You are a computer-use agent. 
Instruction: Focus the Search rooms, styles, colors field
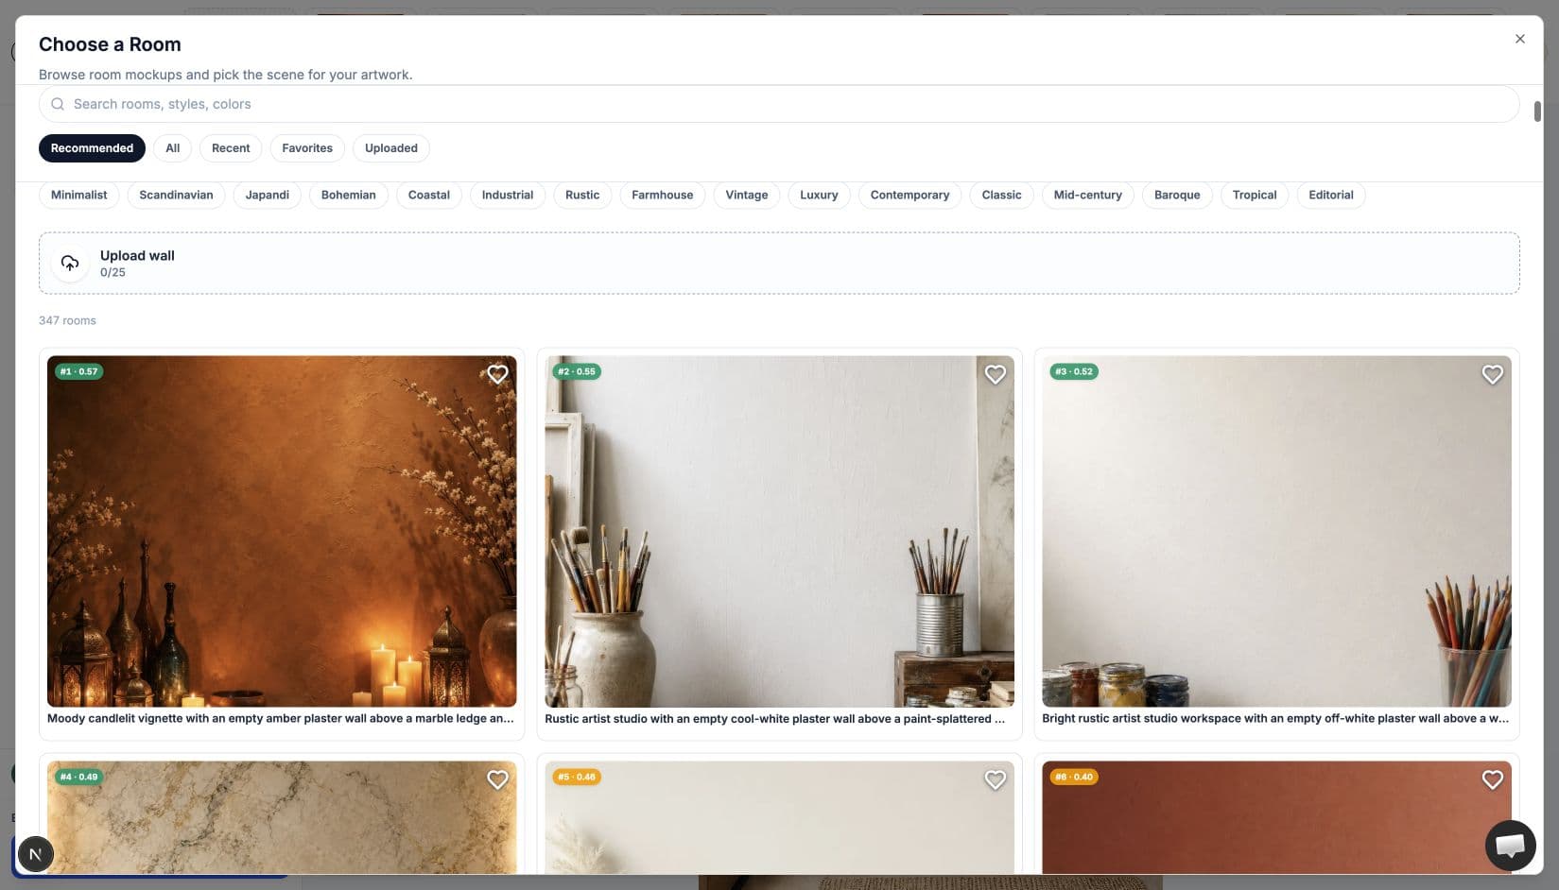tap(778, 104)
